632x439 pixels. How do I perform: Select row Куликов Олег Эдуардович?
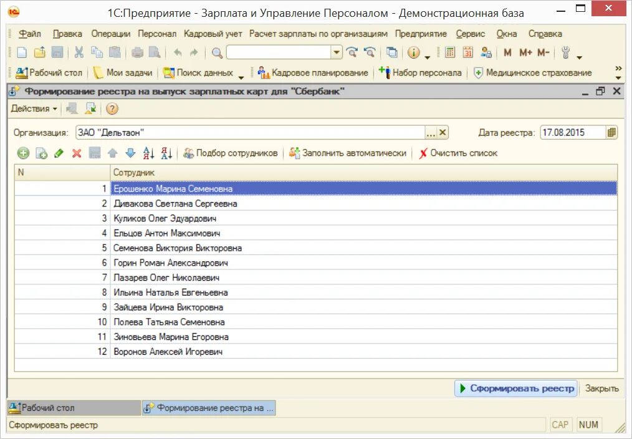point(316,218)
